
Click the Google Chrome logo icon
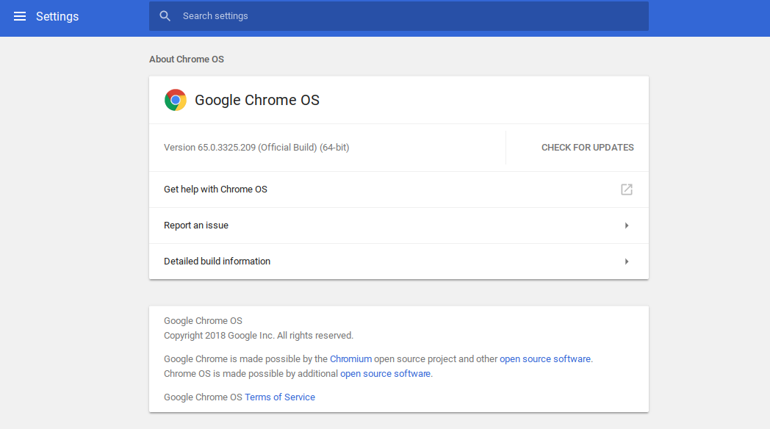(176, 100)
